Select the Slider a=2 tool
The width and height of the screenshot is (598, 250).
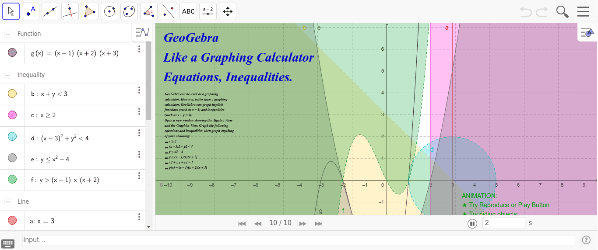pyautogui.click(x=208, y=11)
